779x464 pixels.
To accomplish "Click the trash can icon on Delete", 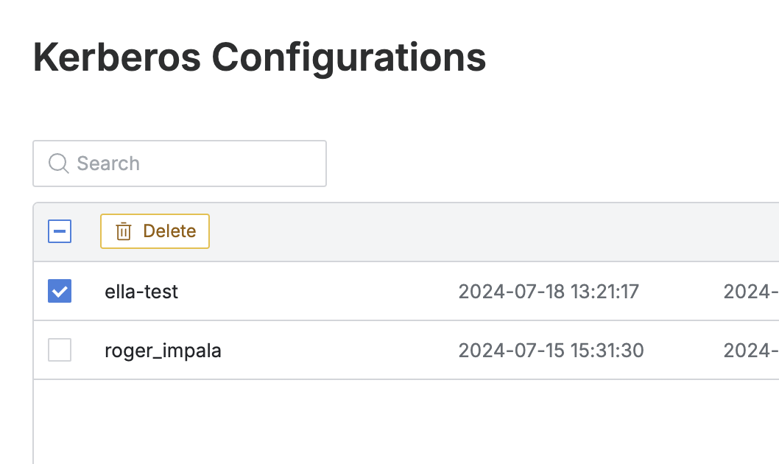I will pyautogui.click(x=124, y=231).
